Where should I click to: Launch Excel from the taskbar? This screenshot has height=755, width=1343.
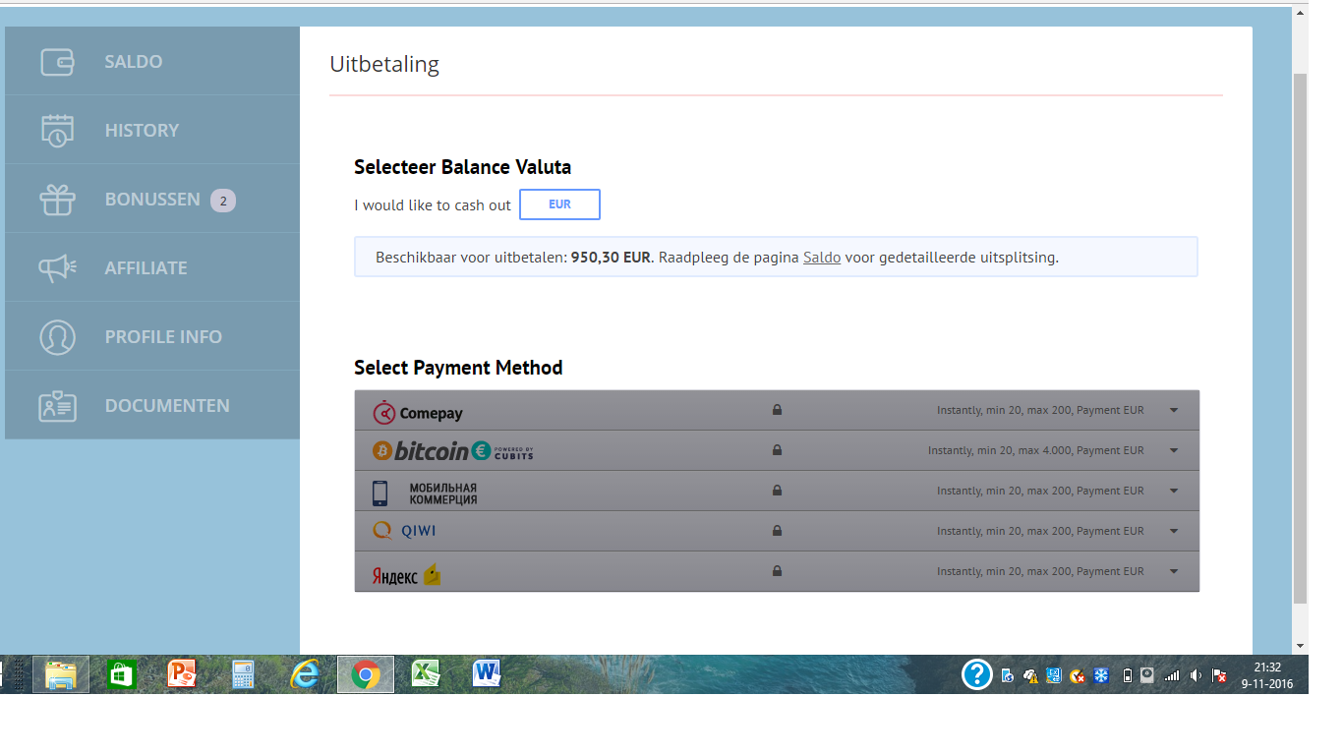pos(425,674)
